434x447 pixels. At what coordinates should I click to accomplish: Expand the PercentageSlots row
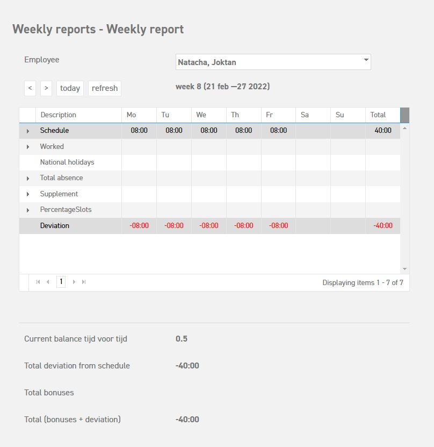[28, 210]
